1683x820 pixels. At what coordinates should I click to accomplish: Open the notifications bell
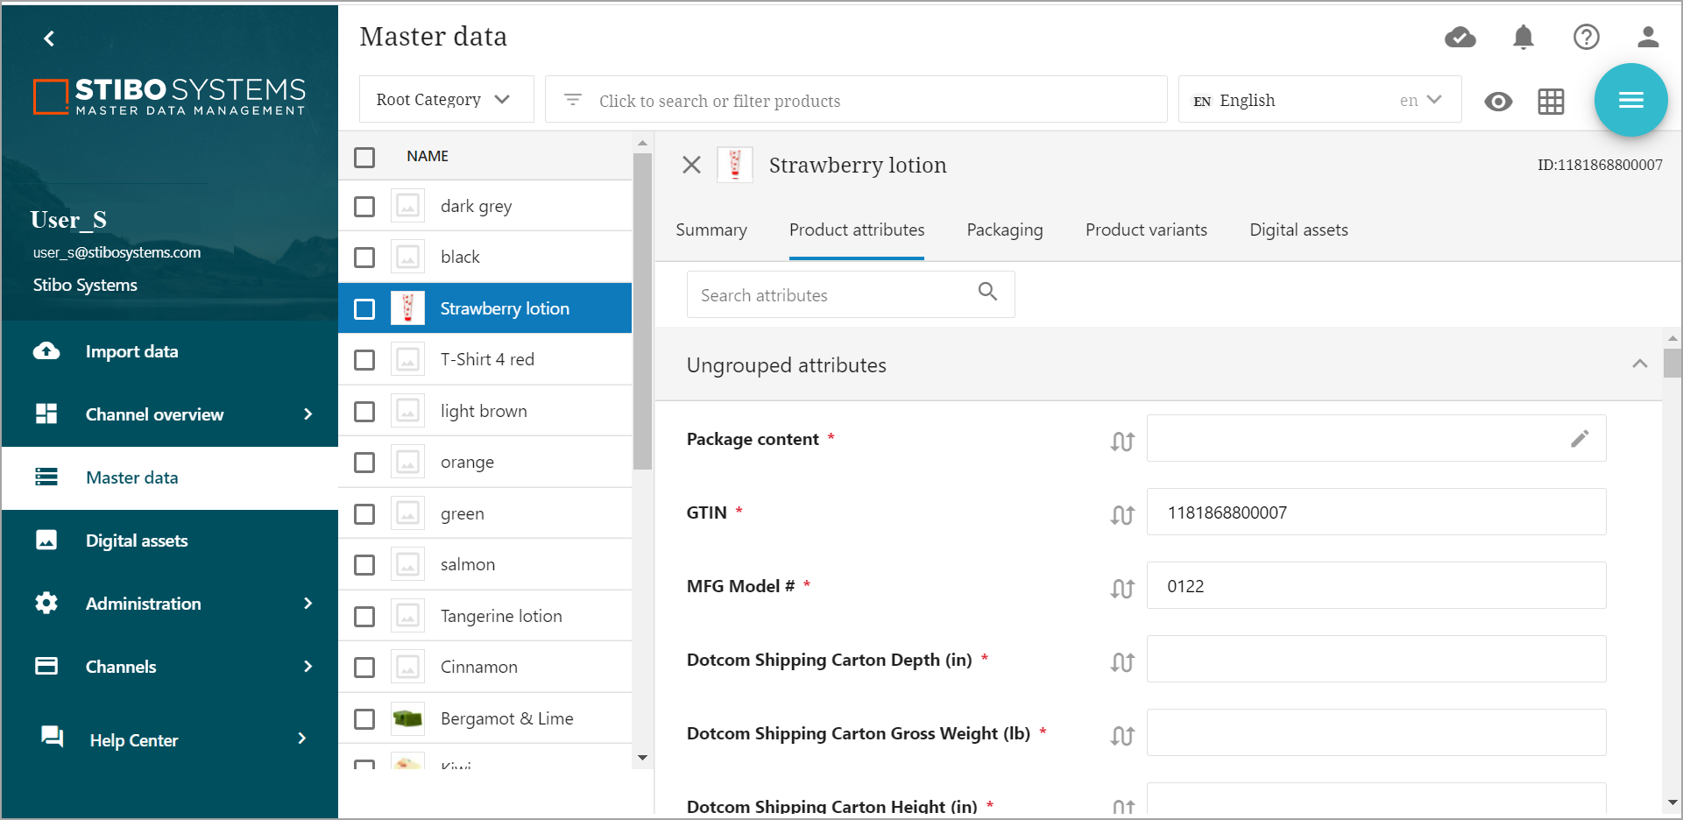(x=1524, y=37)
